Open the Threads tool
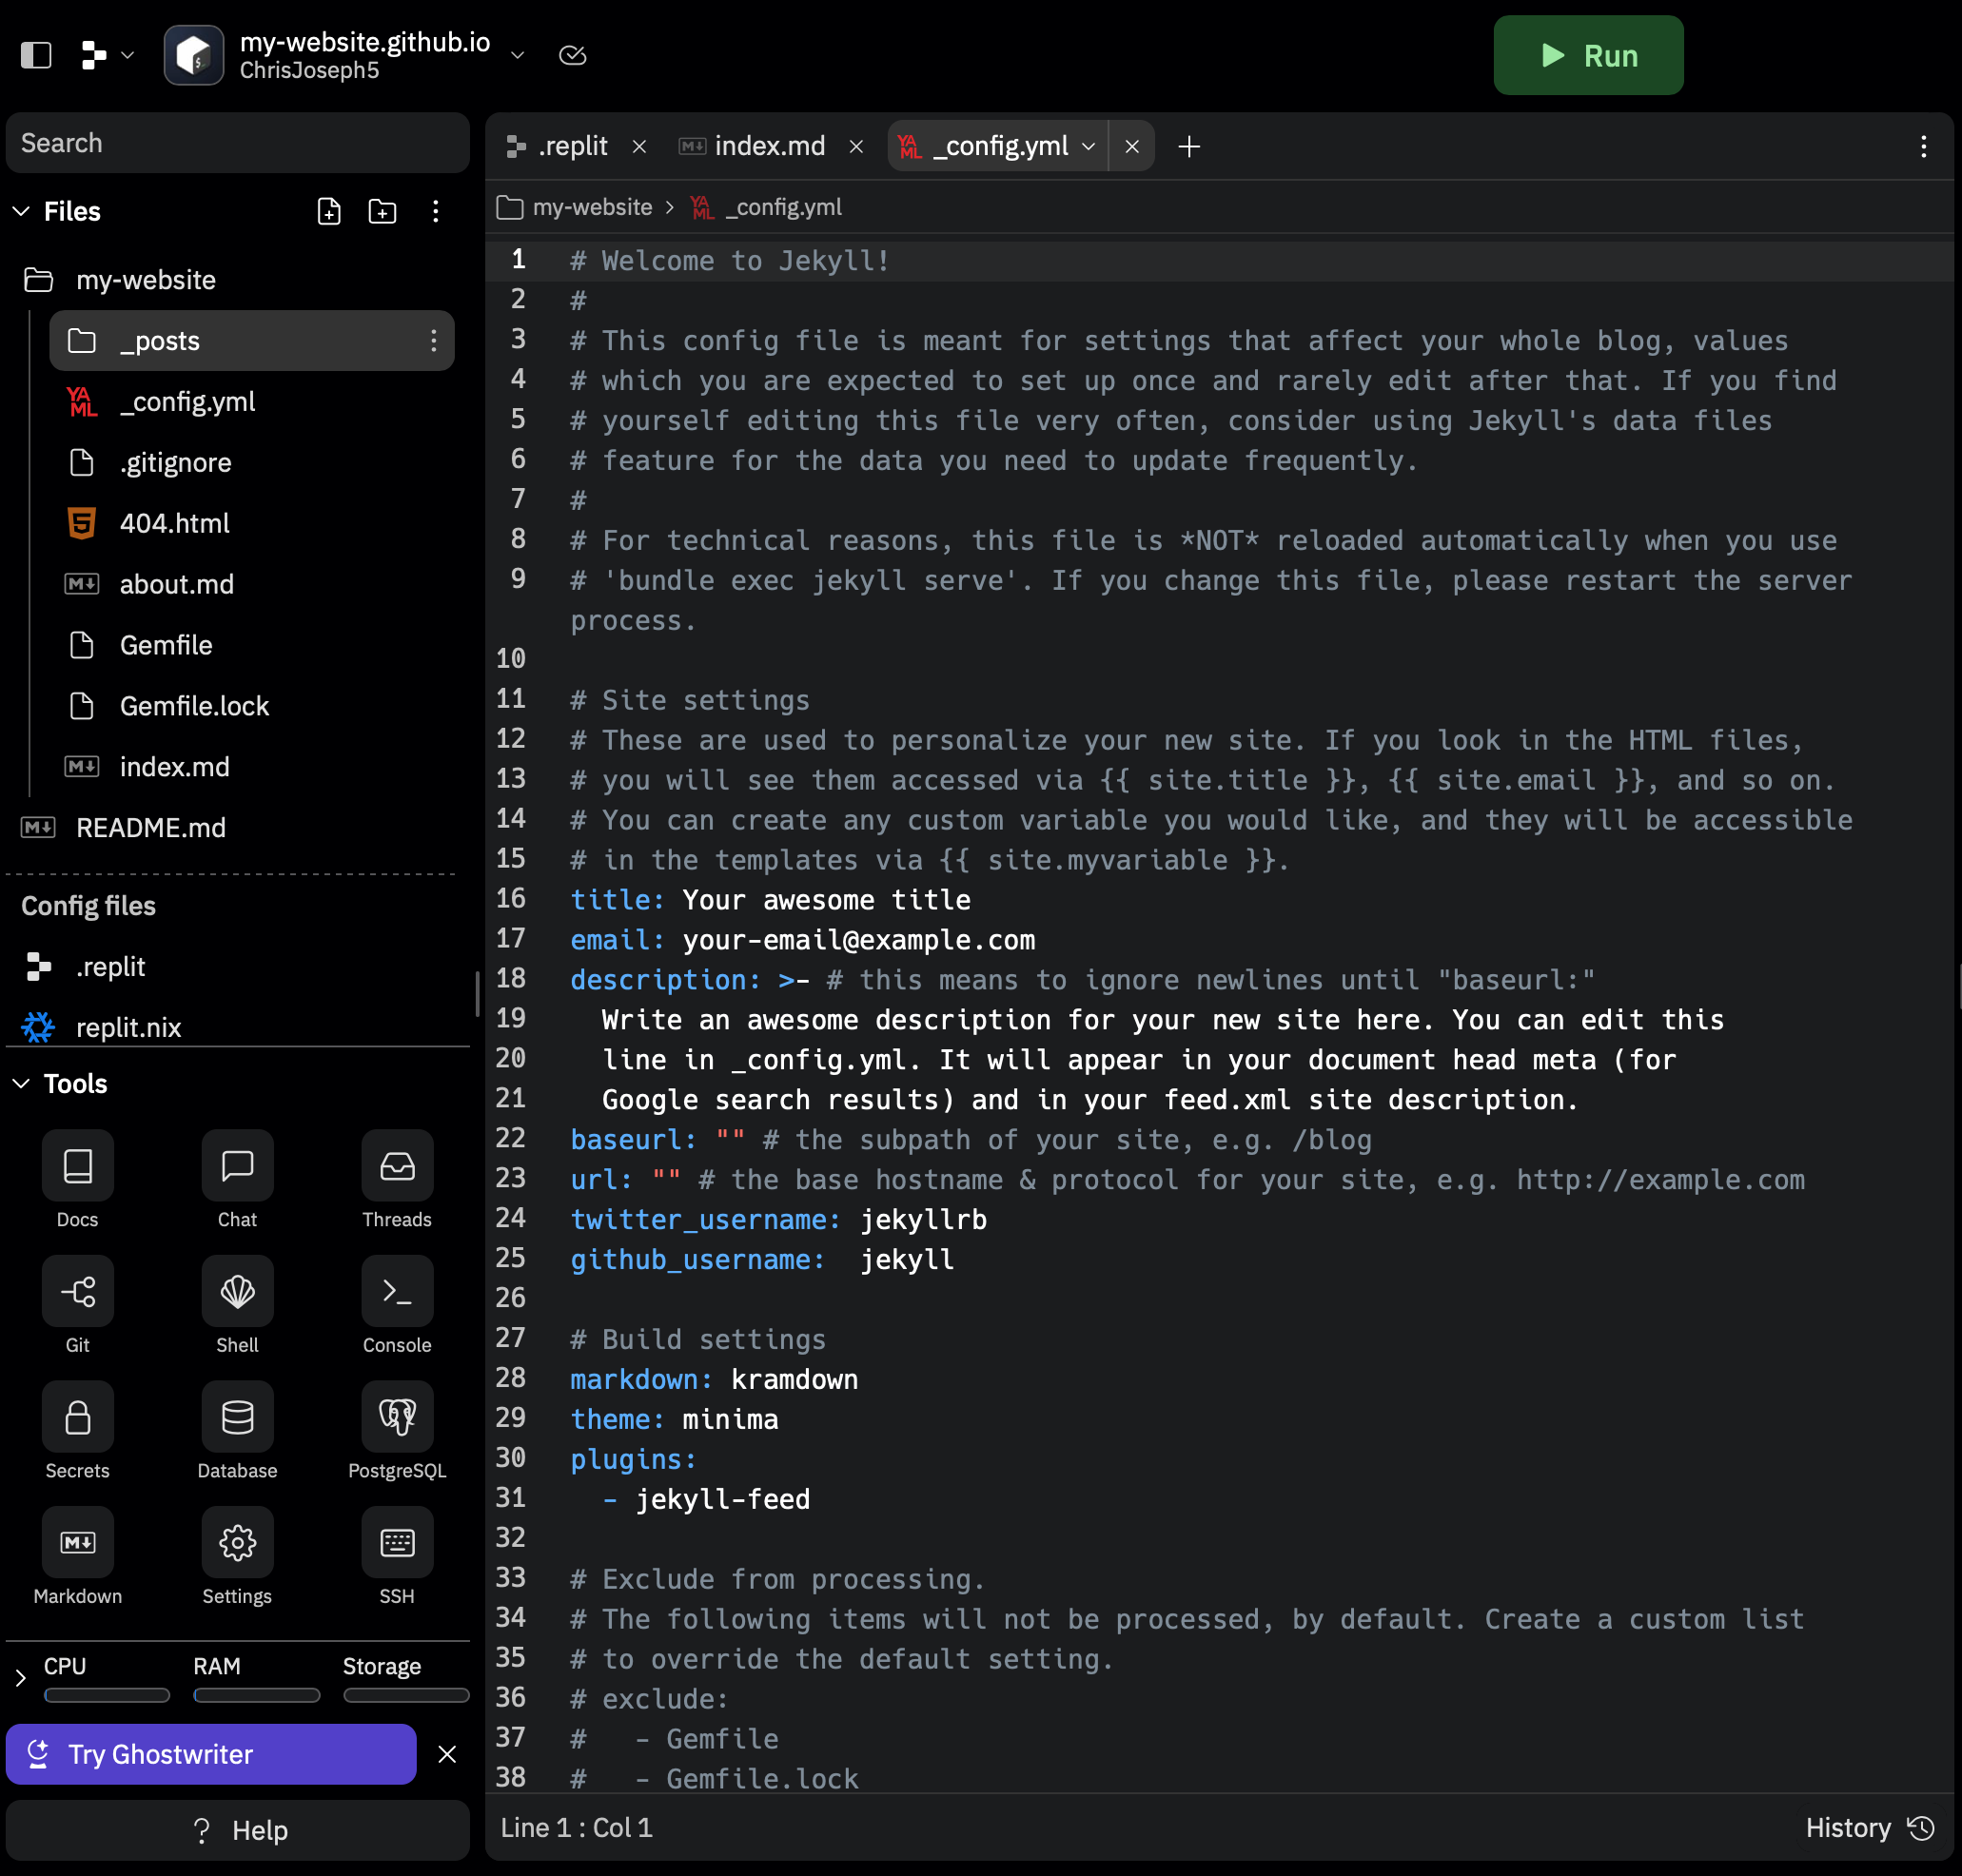This screenshot has height=1876, width=1962. click(x=397, y=1166)
